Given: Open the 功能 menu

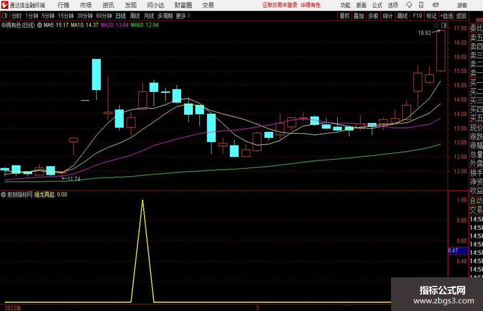Looking at the screenshot, I should pos(346,5).
